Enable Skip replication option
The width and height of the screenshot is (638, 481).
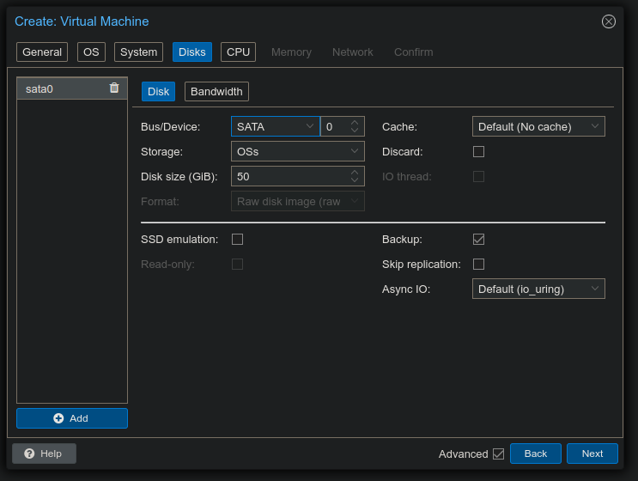point(479,264)
